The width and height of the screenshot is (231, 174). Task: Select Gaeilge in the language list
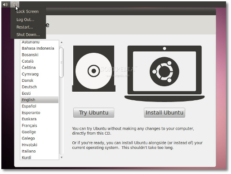(x=40, y=132)
